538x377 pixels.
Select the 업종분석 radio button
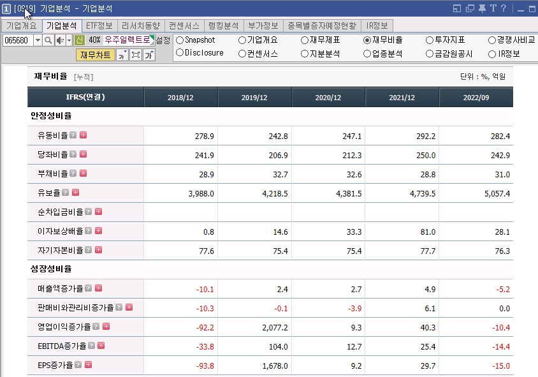367,54
